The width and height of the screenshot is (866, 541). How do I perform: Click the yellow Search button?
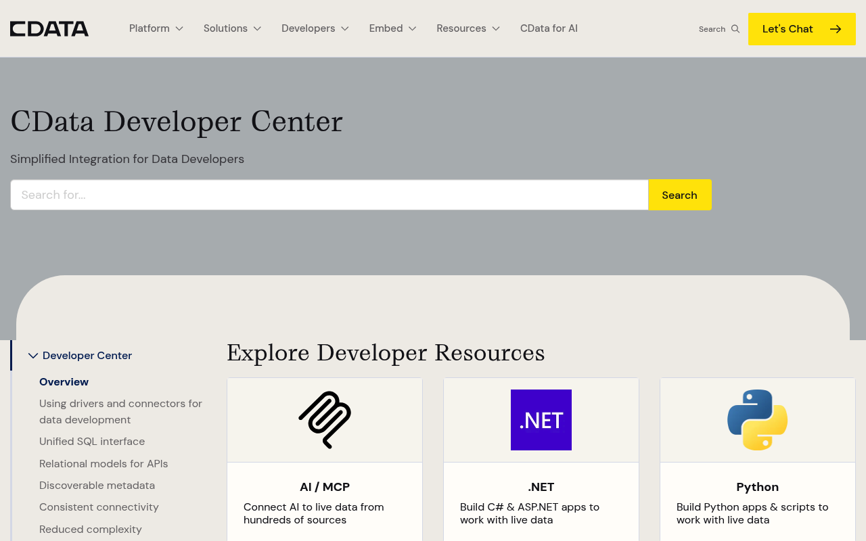tap(680, 195)
